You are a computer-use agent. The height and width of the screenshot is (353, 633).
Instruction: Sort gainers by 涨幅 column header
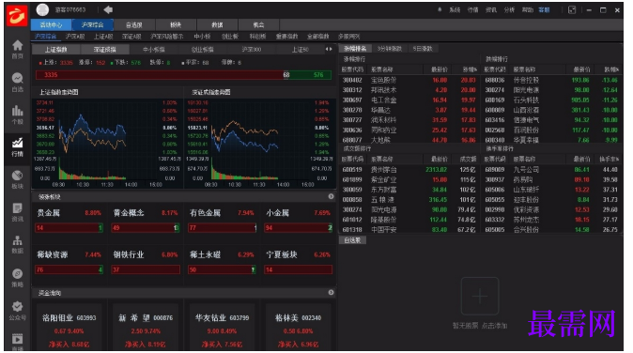tap(470, 69)
